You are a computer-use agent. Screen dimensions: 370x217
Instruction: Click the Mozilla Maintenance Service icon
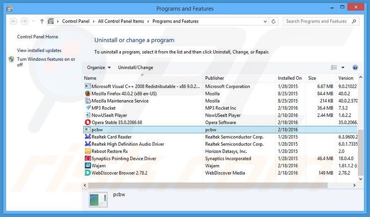pos(88,101)
